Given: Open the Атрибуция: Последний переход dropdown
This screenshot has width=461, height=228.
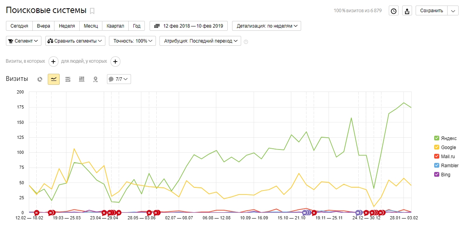Looking at the screenshot, I should click(x=200, y=41).
